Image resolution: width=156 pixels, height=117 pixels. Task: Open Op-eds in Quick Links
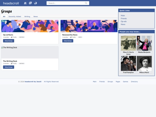pyautogui.click(x=124, y=21)
